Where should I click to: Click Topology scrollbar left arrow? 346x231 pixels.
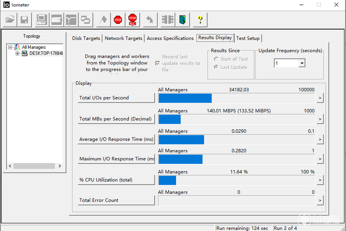coord(10,166)
